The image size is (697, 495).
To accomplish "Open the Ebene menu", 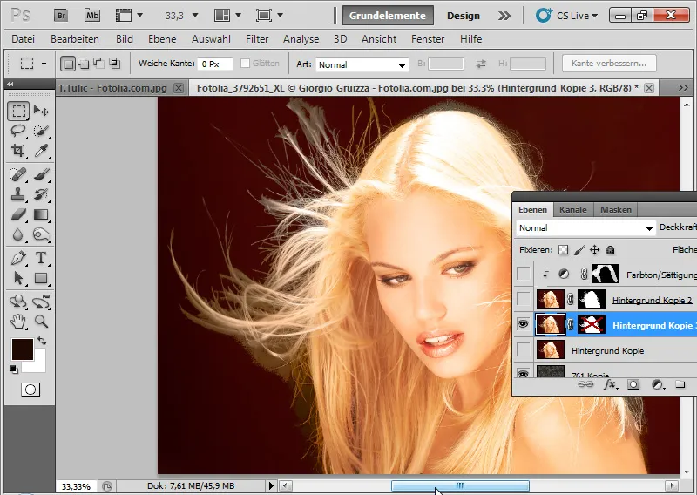I will click(x=162, y=39).
